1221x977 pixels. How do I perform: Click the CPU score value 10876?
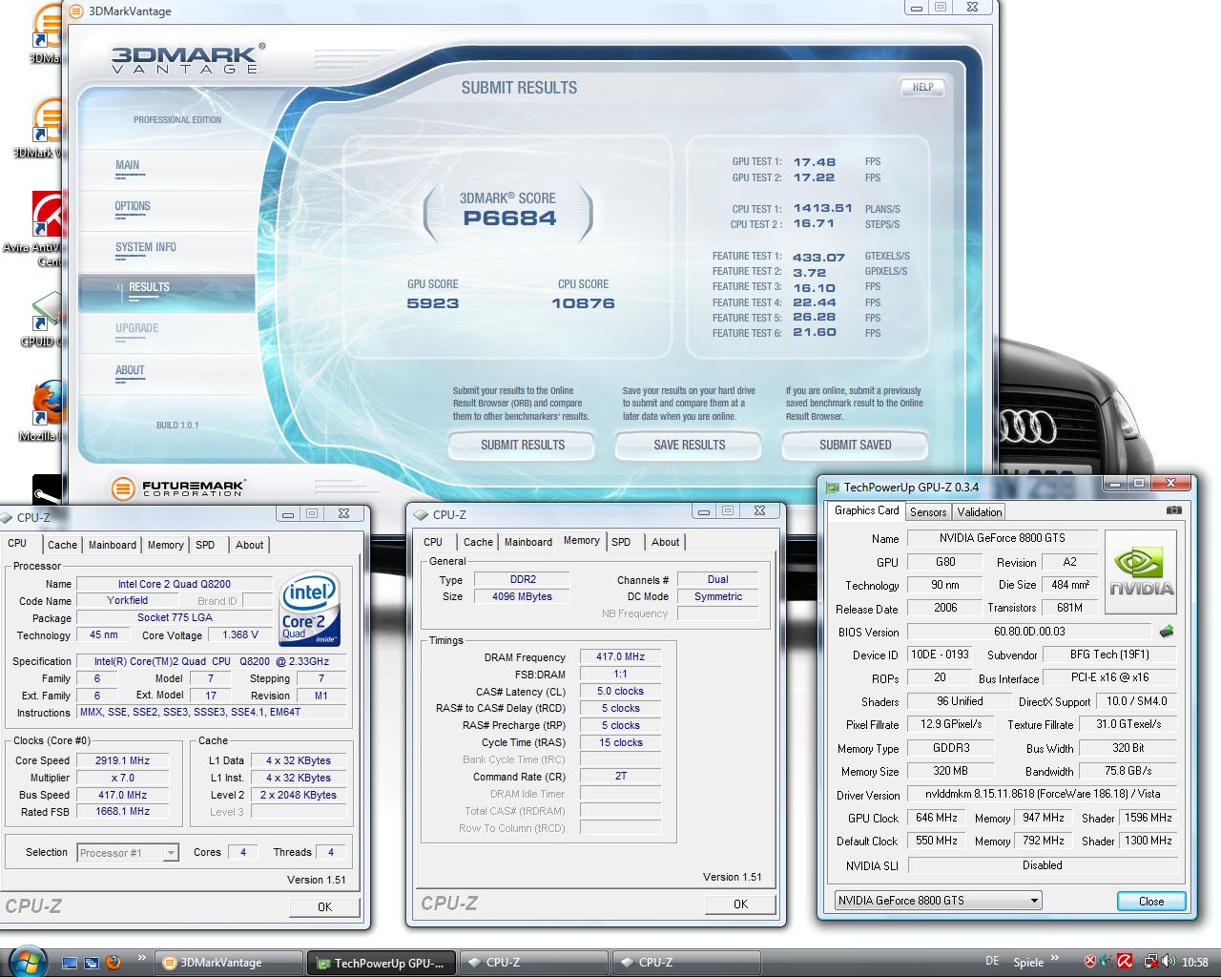[x=583, y=303]
